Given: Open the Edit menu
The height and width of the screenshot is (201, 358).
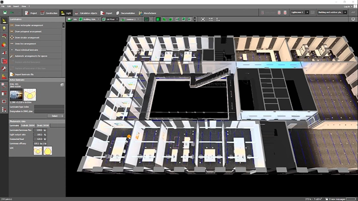Looking at the screenshot, I should click(9, 6).
